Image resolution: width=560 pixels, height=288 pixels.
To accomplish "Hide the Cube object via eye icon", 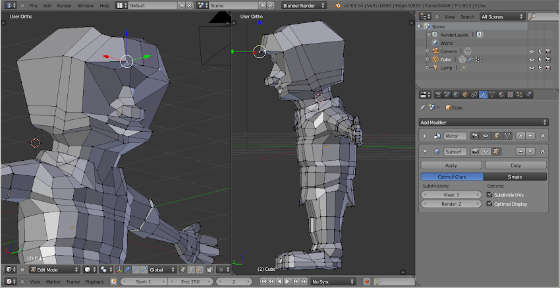I will click(531, 59).
